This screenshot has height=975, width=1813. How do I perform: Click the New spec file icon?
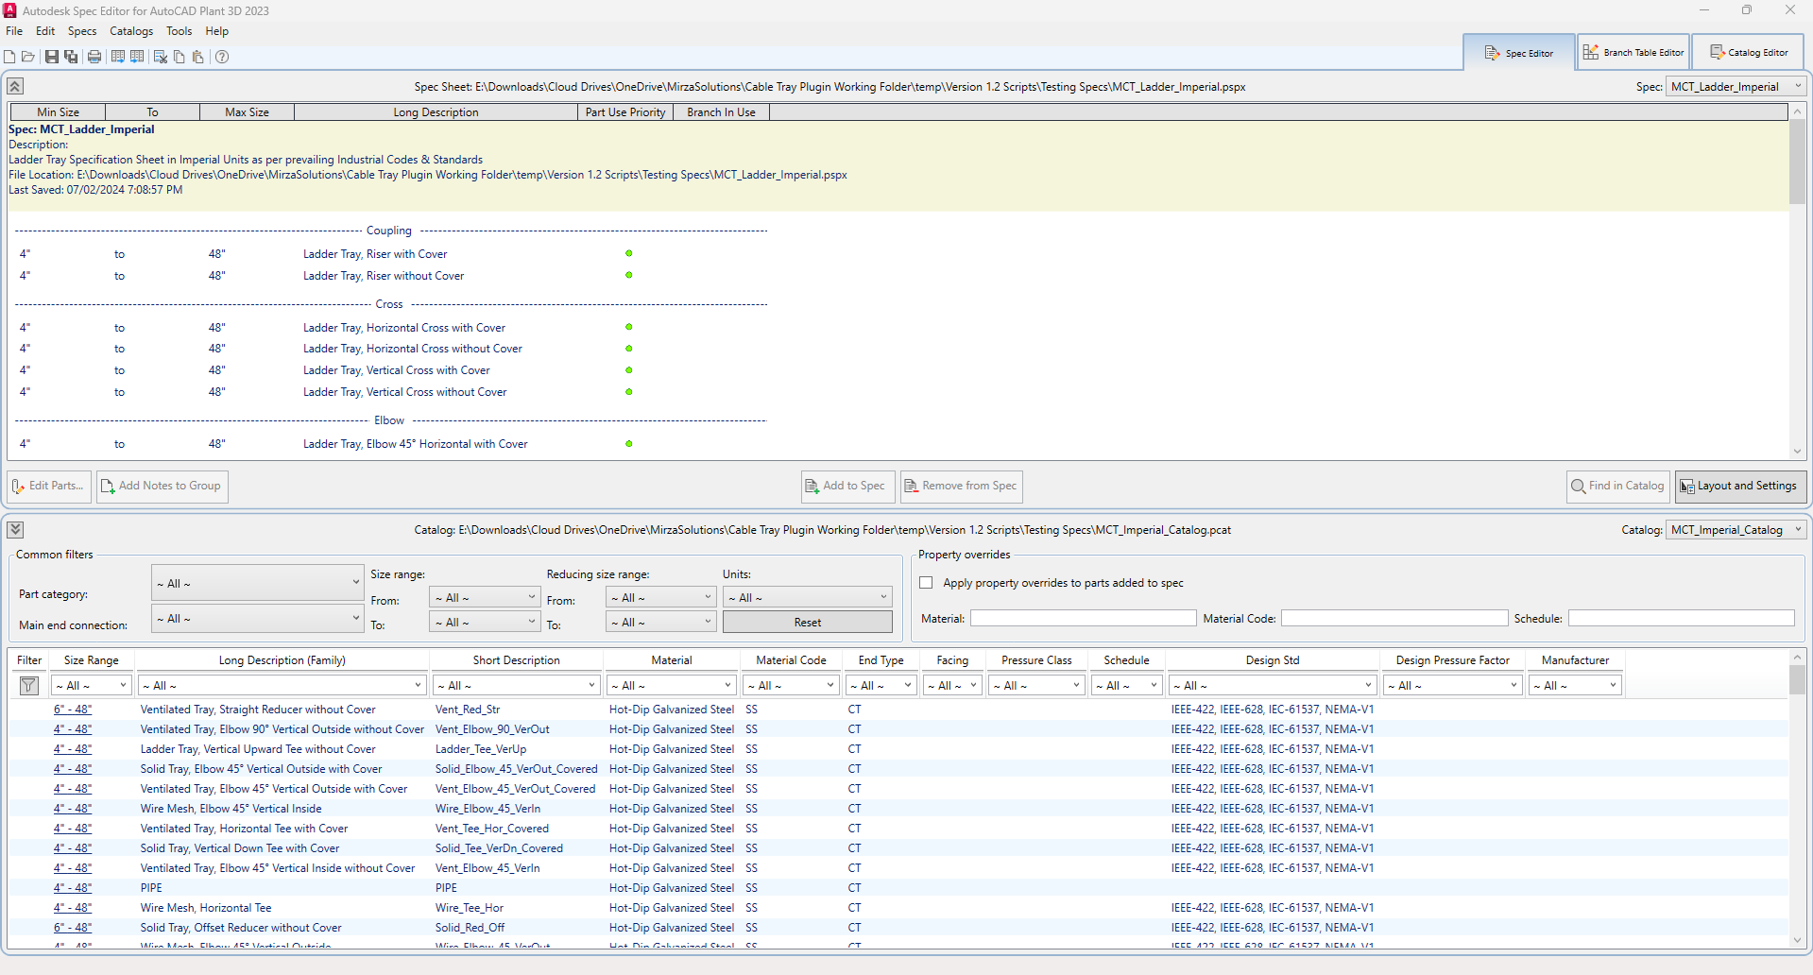[x=9, y=57]
